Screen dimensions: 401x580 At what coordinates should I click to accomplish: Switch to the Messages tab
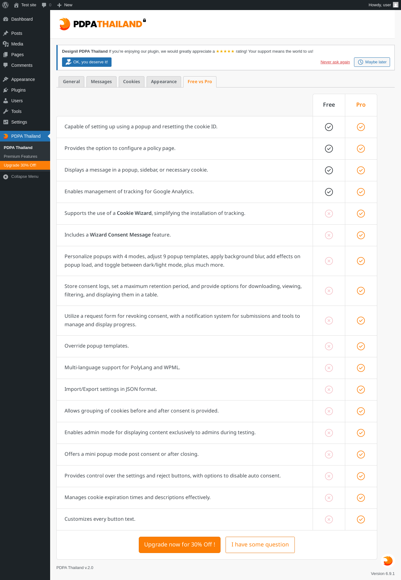(x=102, y=82)
